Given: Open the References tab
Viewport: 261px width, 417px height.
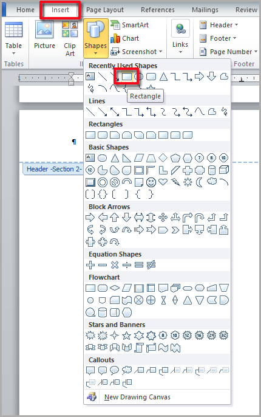Looking at the screenshot, I should point(158,10).
